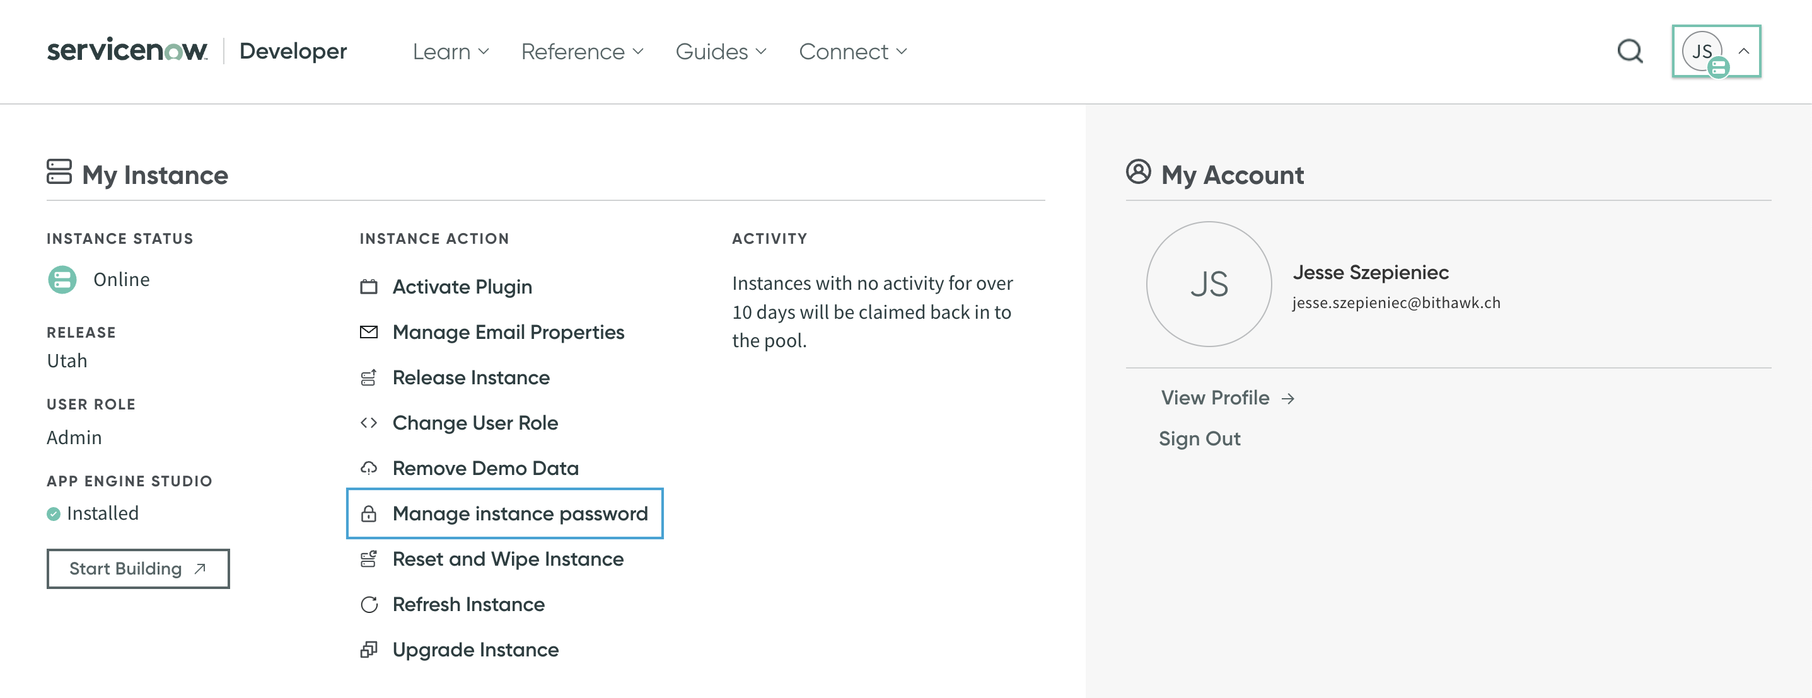
Task: Click the Upgrade Instance icon
Action: 369,650
